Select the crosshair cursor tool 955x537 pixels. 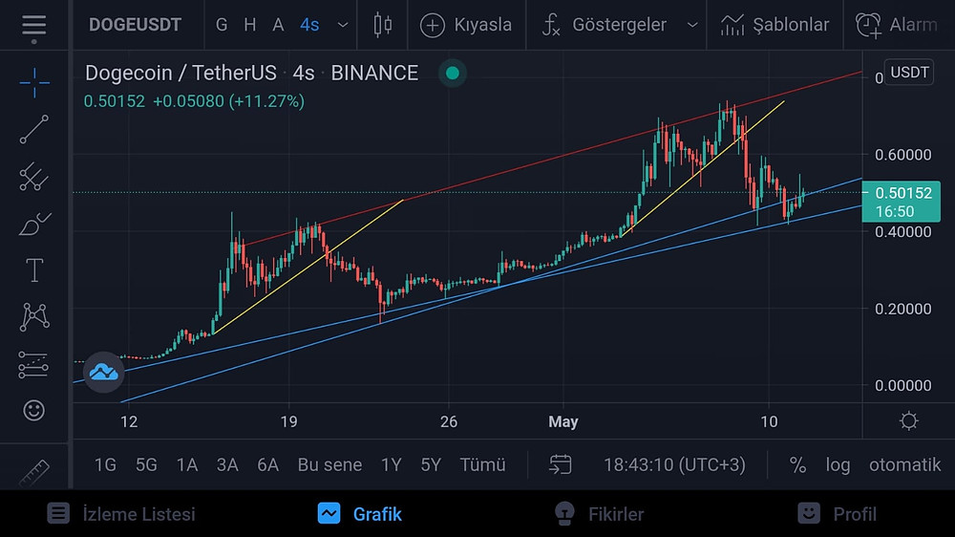coord(34,82)
